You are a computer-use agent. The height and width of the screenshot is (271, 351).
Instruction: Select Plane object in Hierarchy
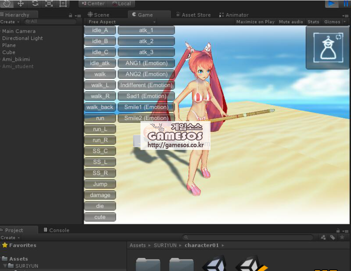click(x=9, y=45)
